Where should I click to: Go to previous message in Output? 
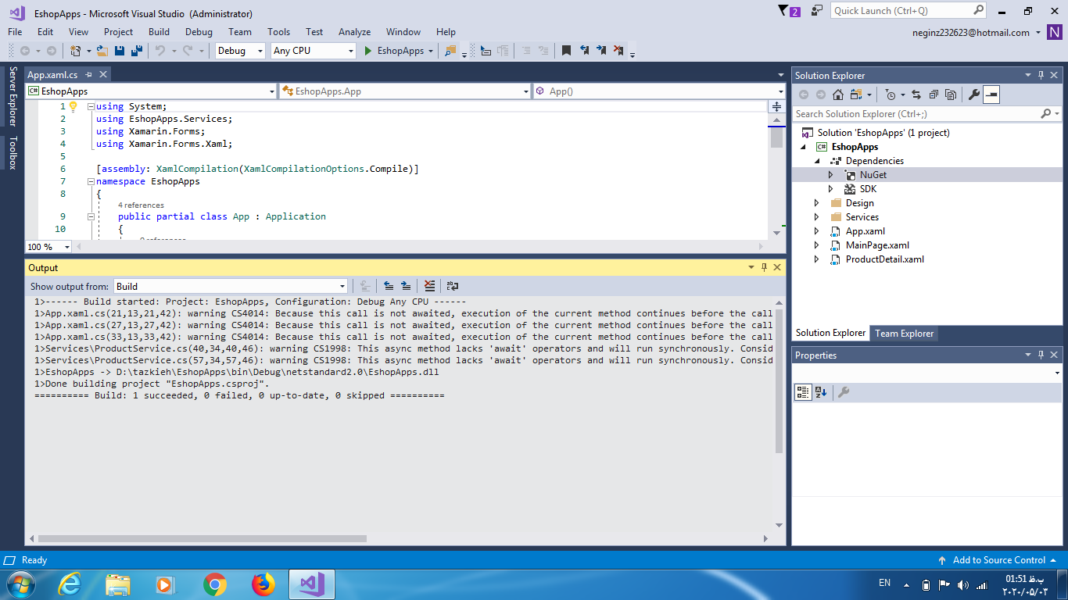point(389,286)
